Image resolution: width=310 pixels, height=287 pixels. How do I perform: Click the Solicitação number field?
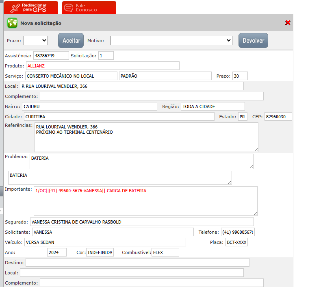pyautogui.click(x=106, y=56)
